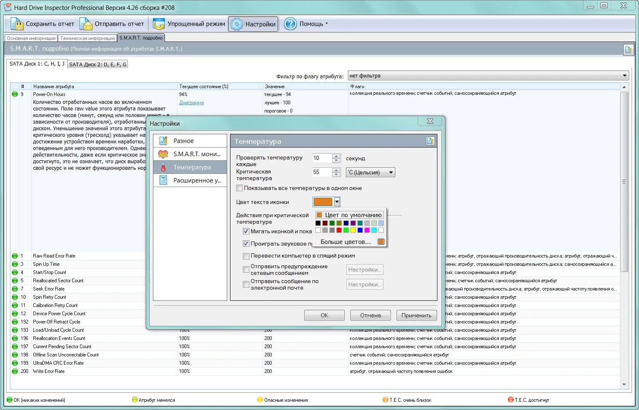Screen dimensions: 639x410
Task: Click the note icon in the Температура header
Action: pos(430,141)
